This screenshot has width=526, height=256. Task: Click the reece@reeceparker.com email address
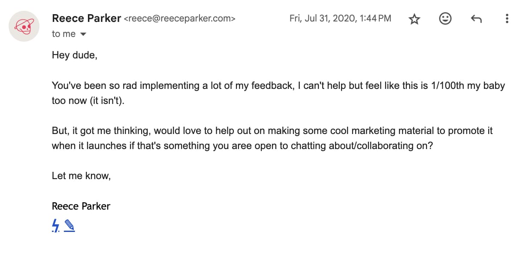tap(179, 19)
